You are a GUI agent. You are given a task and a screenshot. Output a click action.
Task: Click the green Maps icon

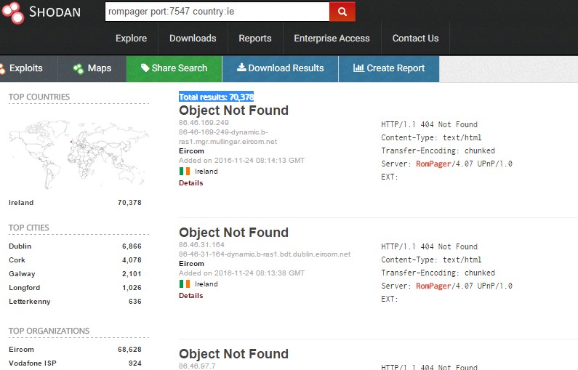click(78, 68)
